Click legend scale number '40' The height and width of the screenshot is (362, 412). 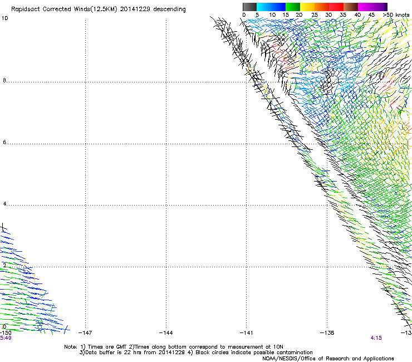(x=357, y=15)
